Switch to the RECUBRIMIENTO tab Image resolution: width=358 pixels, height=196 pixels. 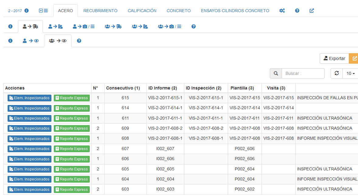(100, 11)
